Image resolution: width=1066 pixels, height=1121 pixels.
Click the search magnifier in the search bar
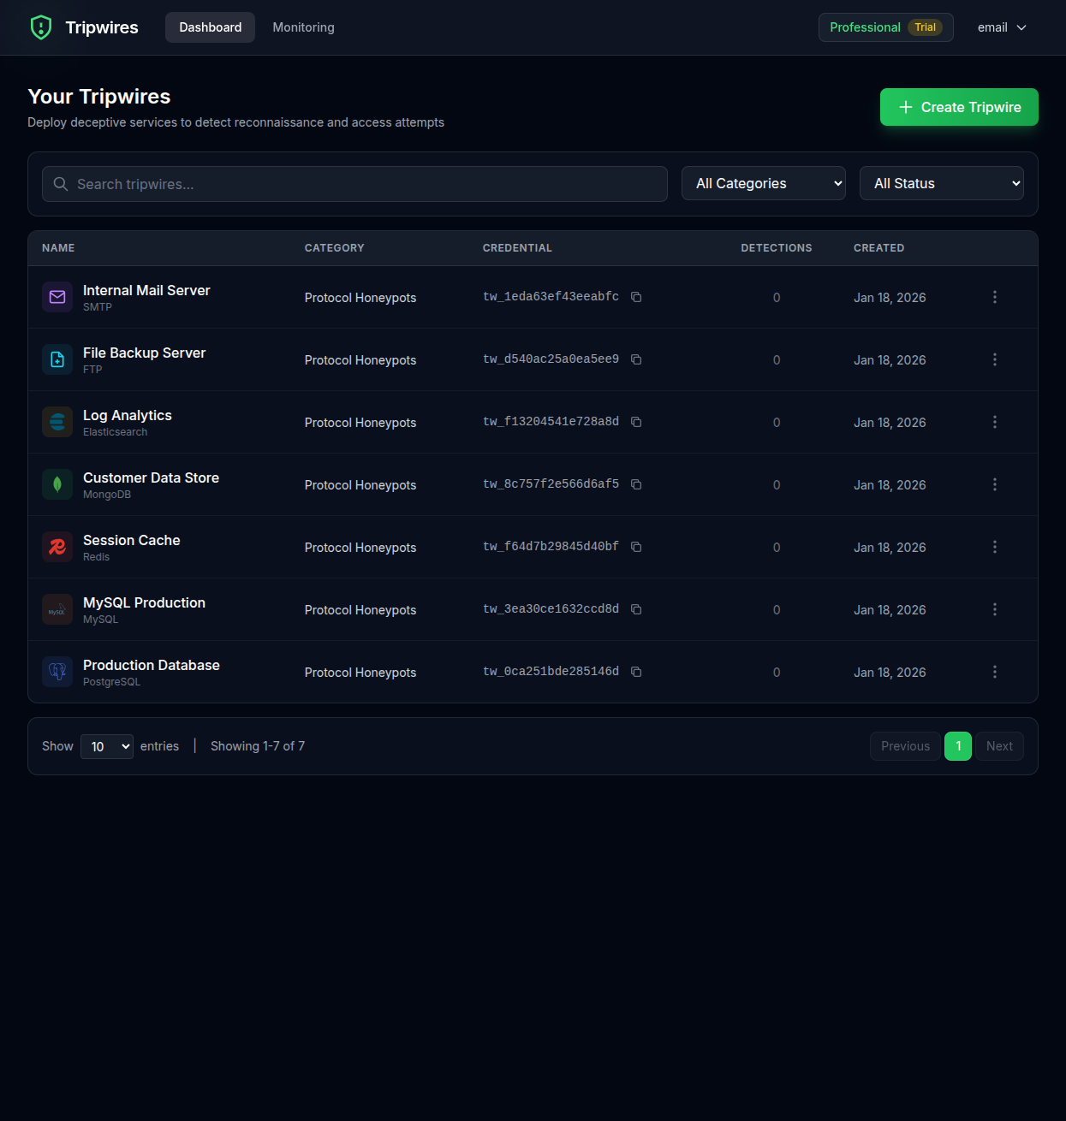[x=60, y=184]
